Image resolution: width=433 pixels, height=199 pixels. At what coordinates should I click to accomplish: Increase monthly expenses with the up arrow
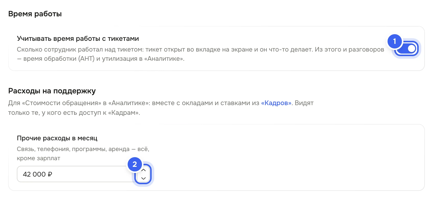pyautogui.click(x=143, y=170)
